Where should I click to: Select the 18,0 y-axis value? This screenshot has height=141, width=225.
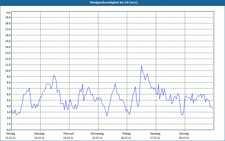[x=8, y=23]
